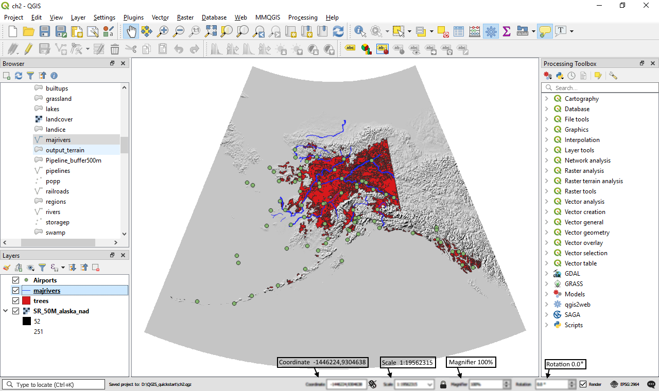
Task: Open the layer styling panel paintbrush icon
Action: click(x=7, y=268)
